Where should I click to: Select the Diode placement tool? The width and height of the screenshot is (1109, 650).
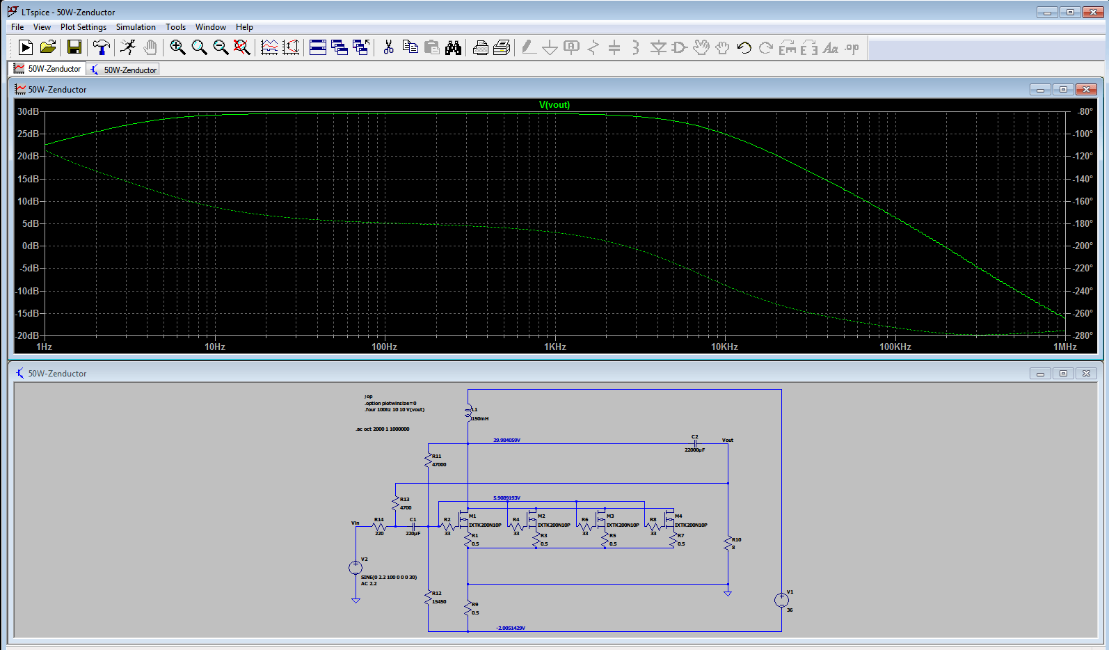click(x=658, y=47)
